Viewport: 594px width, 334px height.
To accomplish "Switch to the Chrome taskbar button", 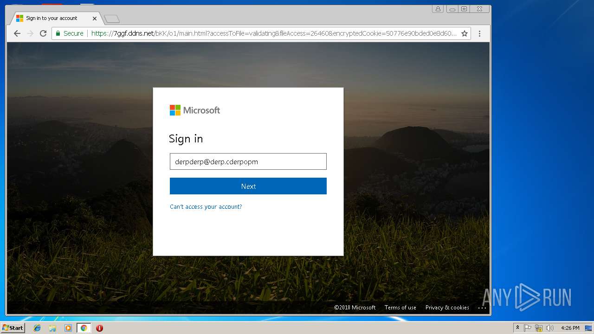I will pyautogui.click(x=84, y=328).
